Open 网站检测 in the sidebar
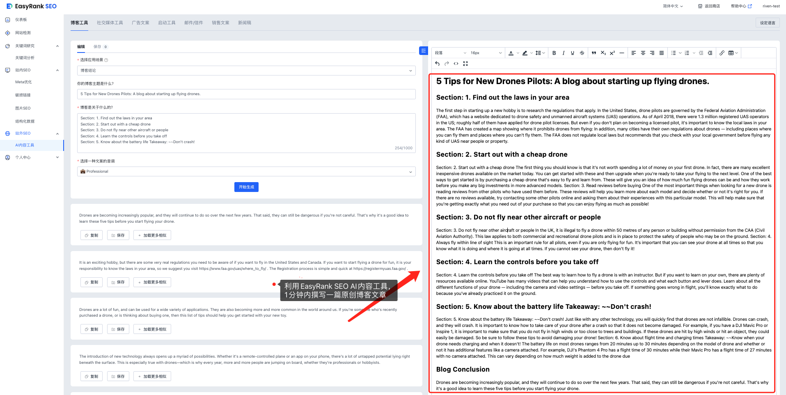Screen dimensions: 786x395 23,33
